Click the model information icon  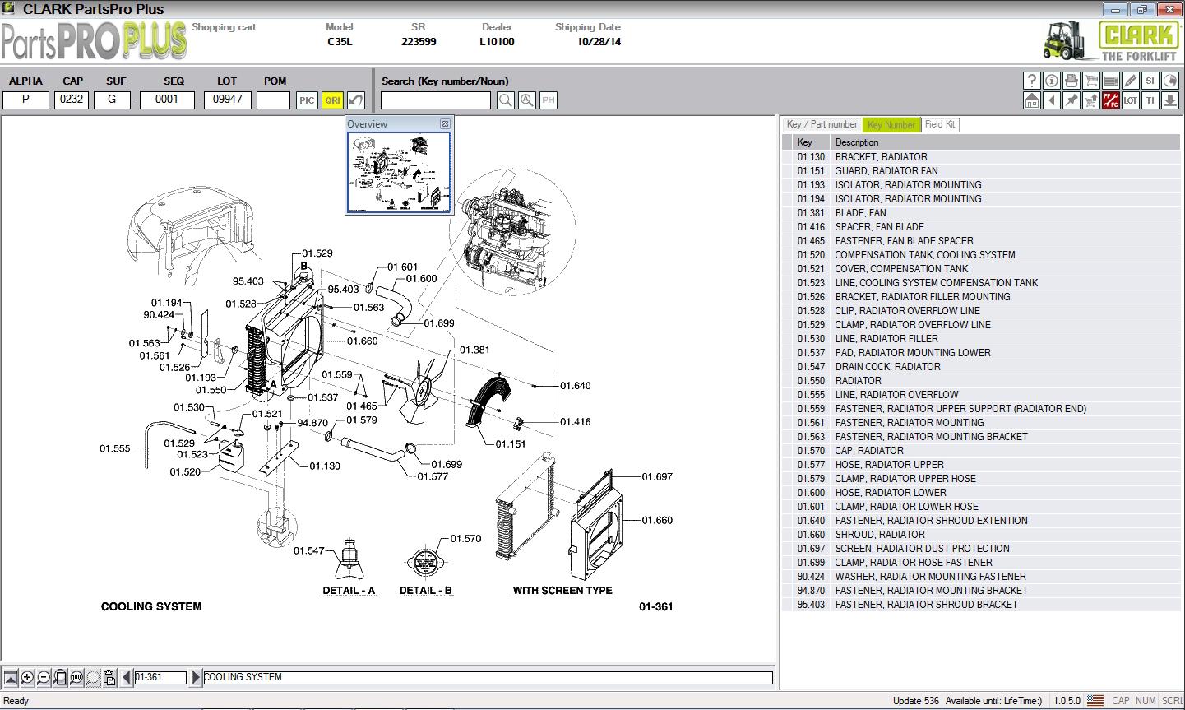click(1052, 81)
